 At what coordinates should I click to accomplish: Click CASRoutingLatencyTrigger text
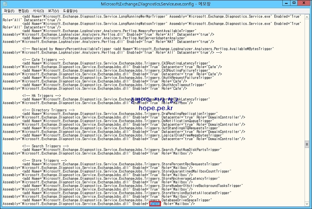click(185, 63)
